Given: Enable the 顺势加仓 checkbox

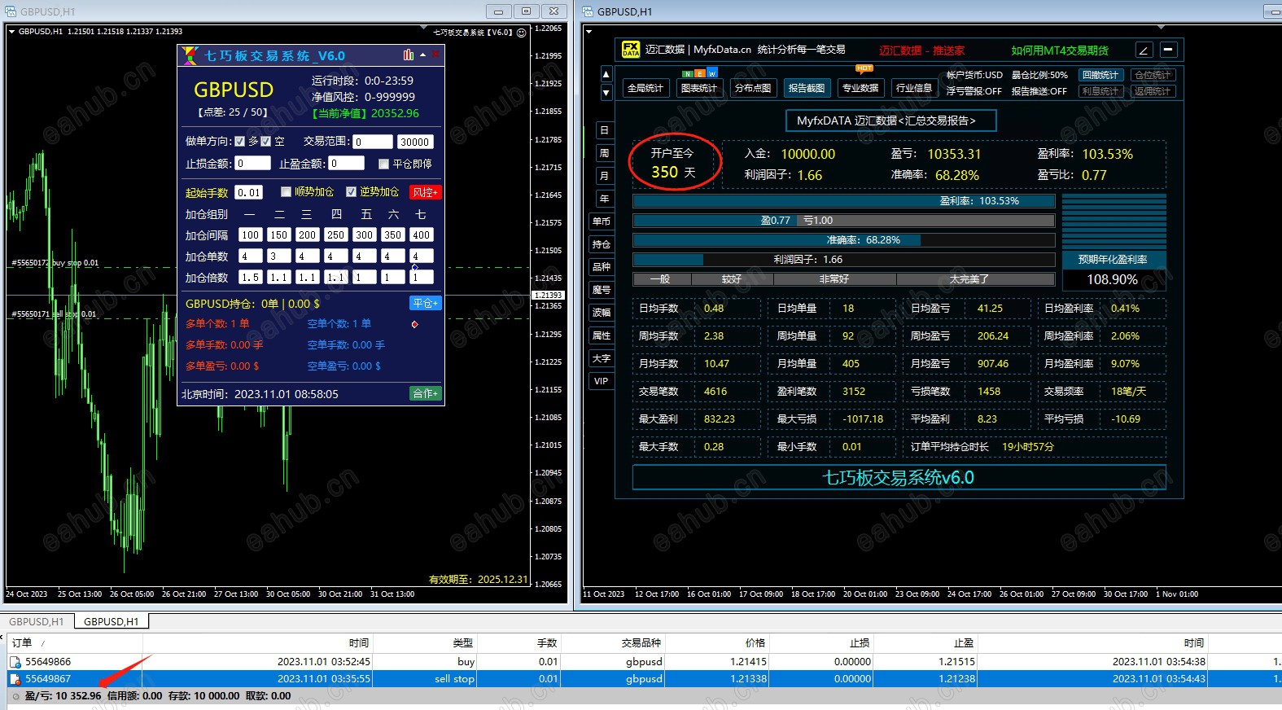Looking at the screenshot, I should [286, 192].
